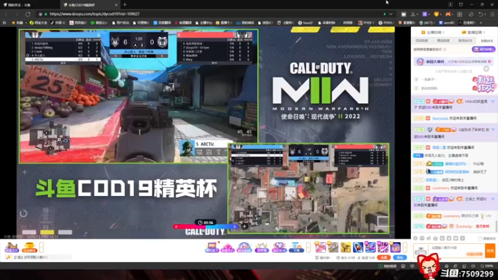Click the blue 背包 backpack button
This screenshot has height=280, width=498.
pos(400,258)
